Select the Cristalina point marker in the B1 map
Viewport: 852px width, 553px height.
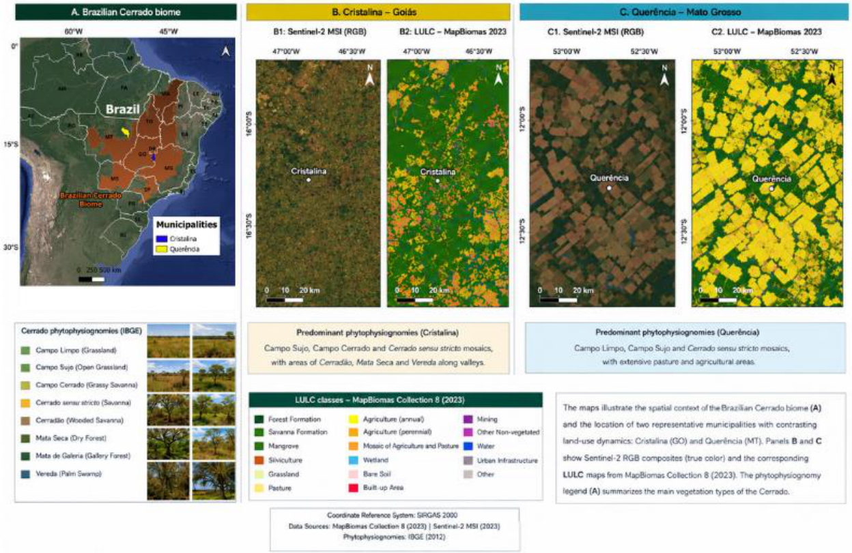point(309,180)
